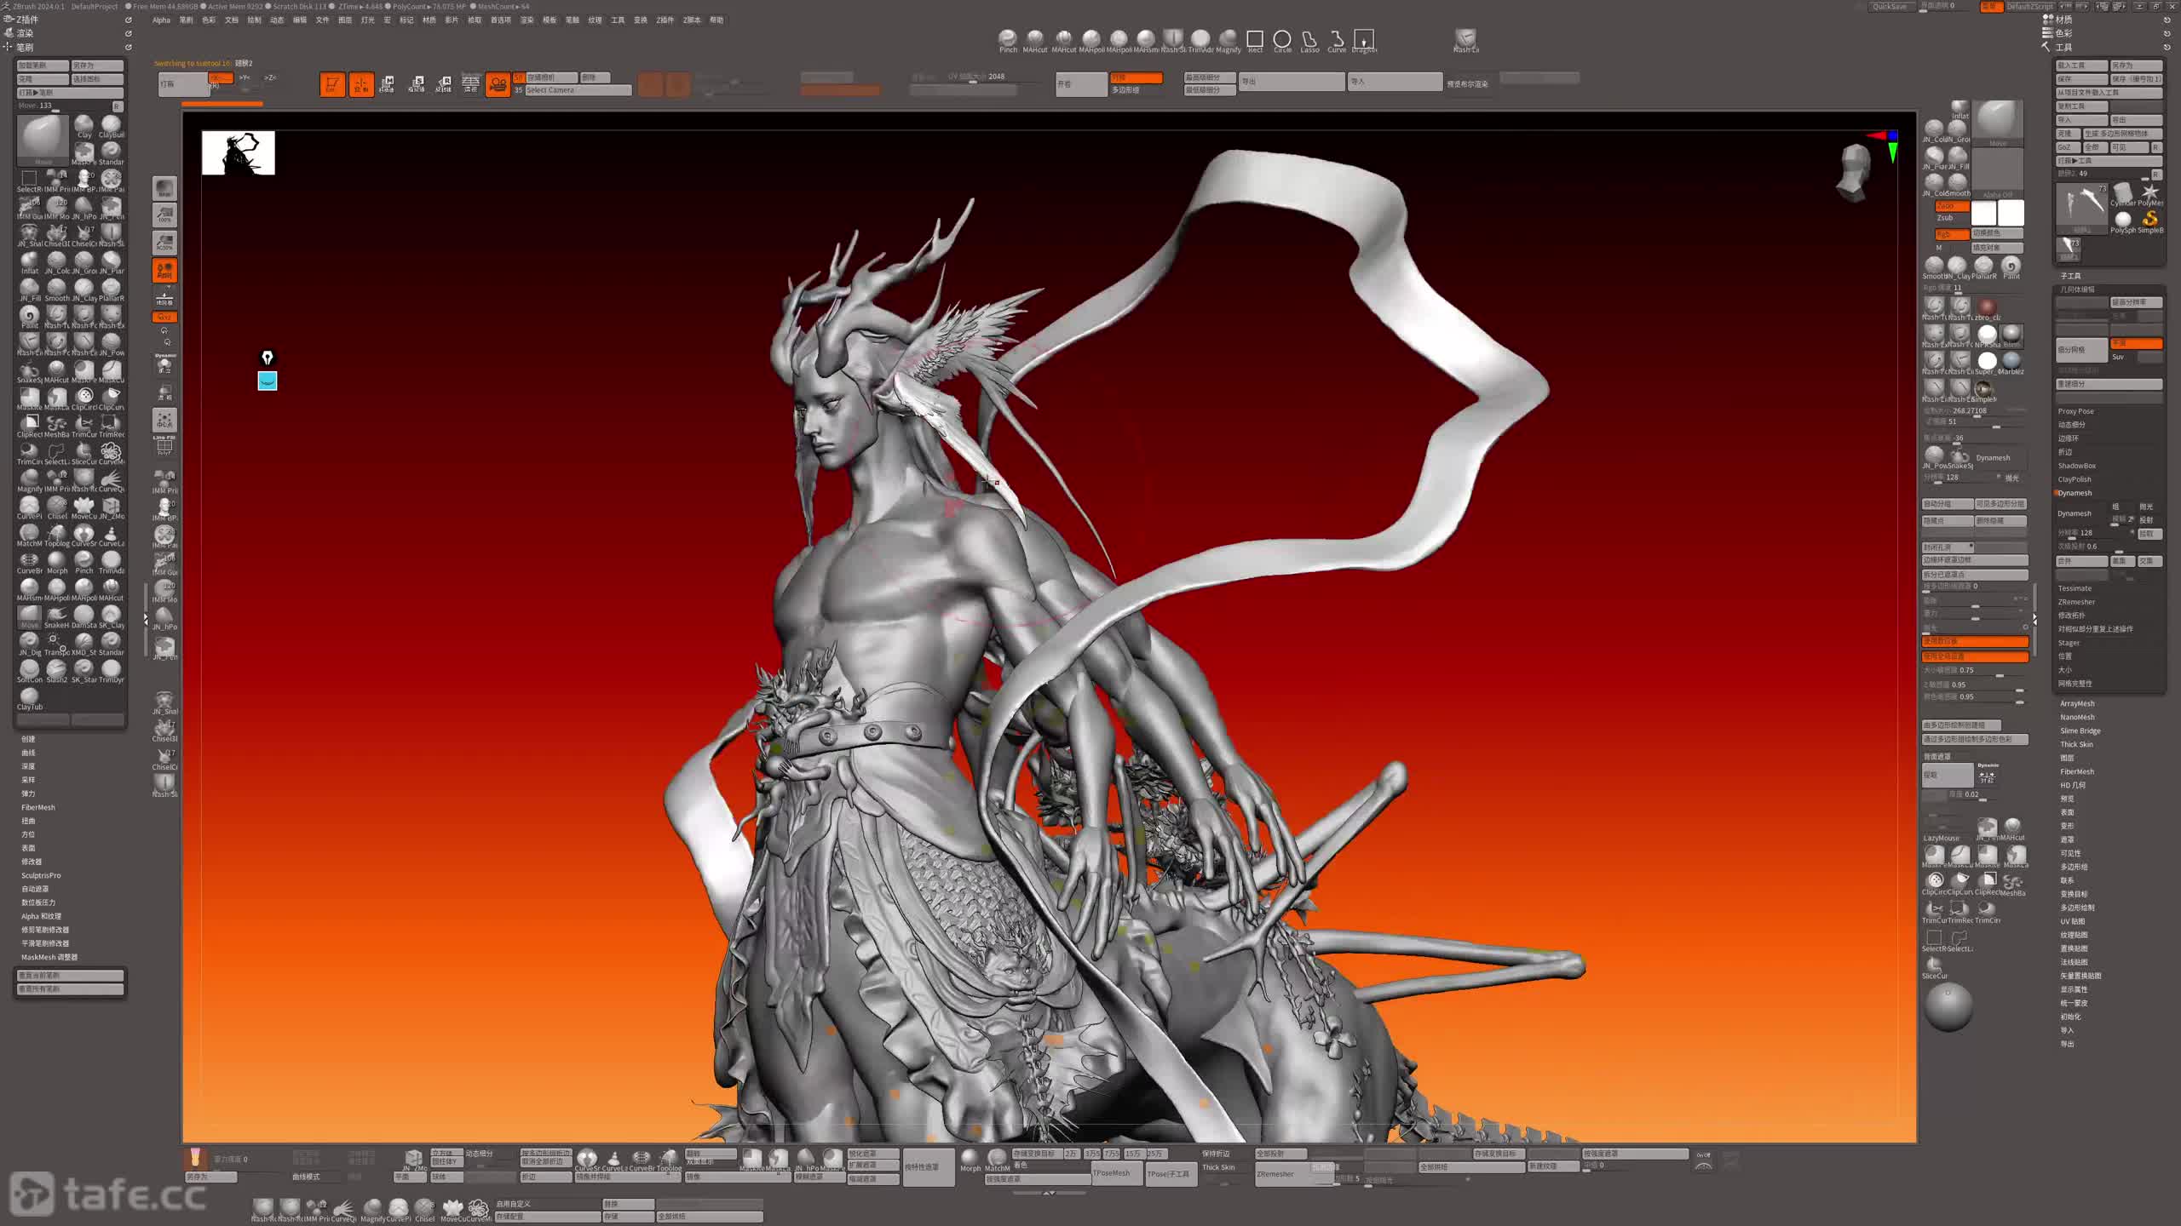Activate the Move (M) gizmo button
This screenshot has height=1226, width=2181.
coord(387,84)
